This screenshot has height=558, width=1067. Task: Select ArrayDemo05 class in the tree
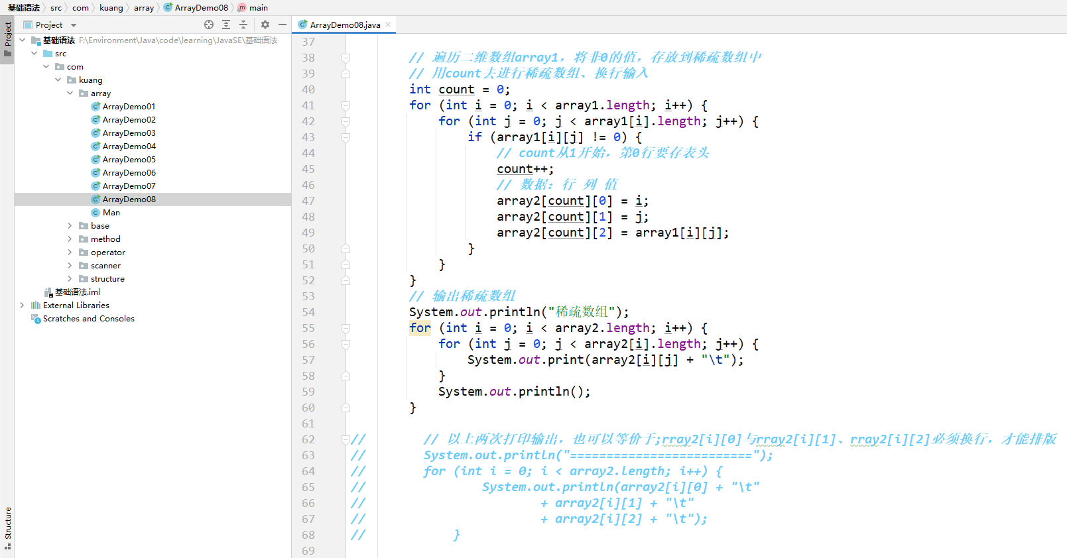tap(129, 160)
